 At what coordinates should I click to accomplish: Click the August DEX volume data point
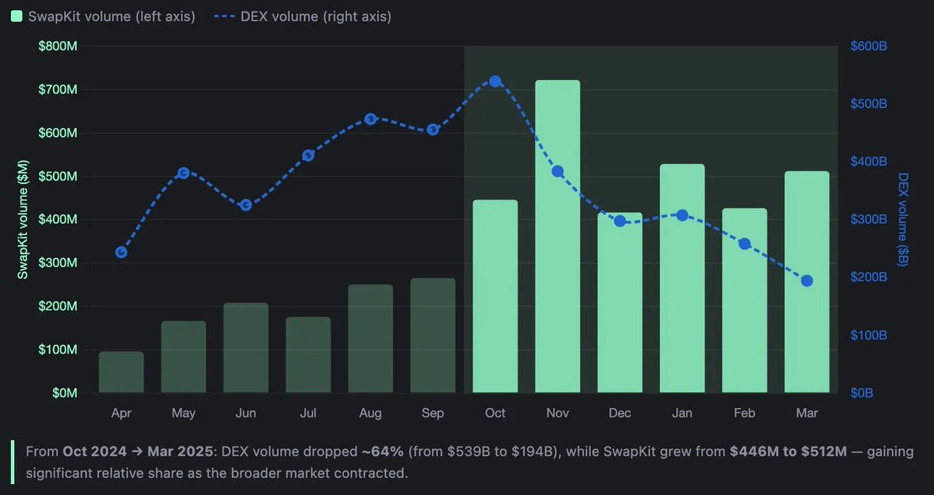pyautogui.click(x=370, y=119)
